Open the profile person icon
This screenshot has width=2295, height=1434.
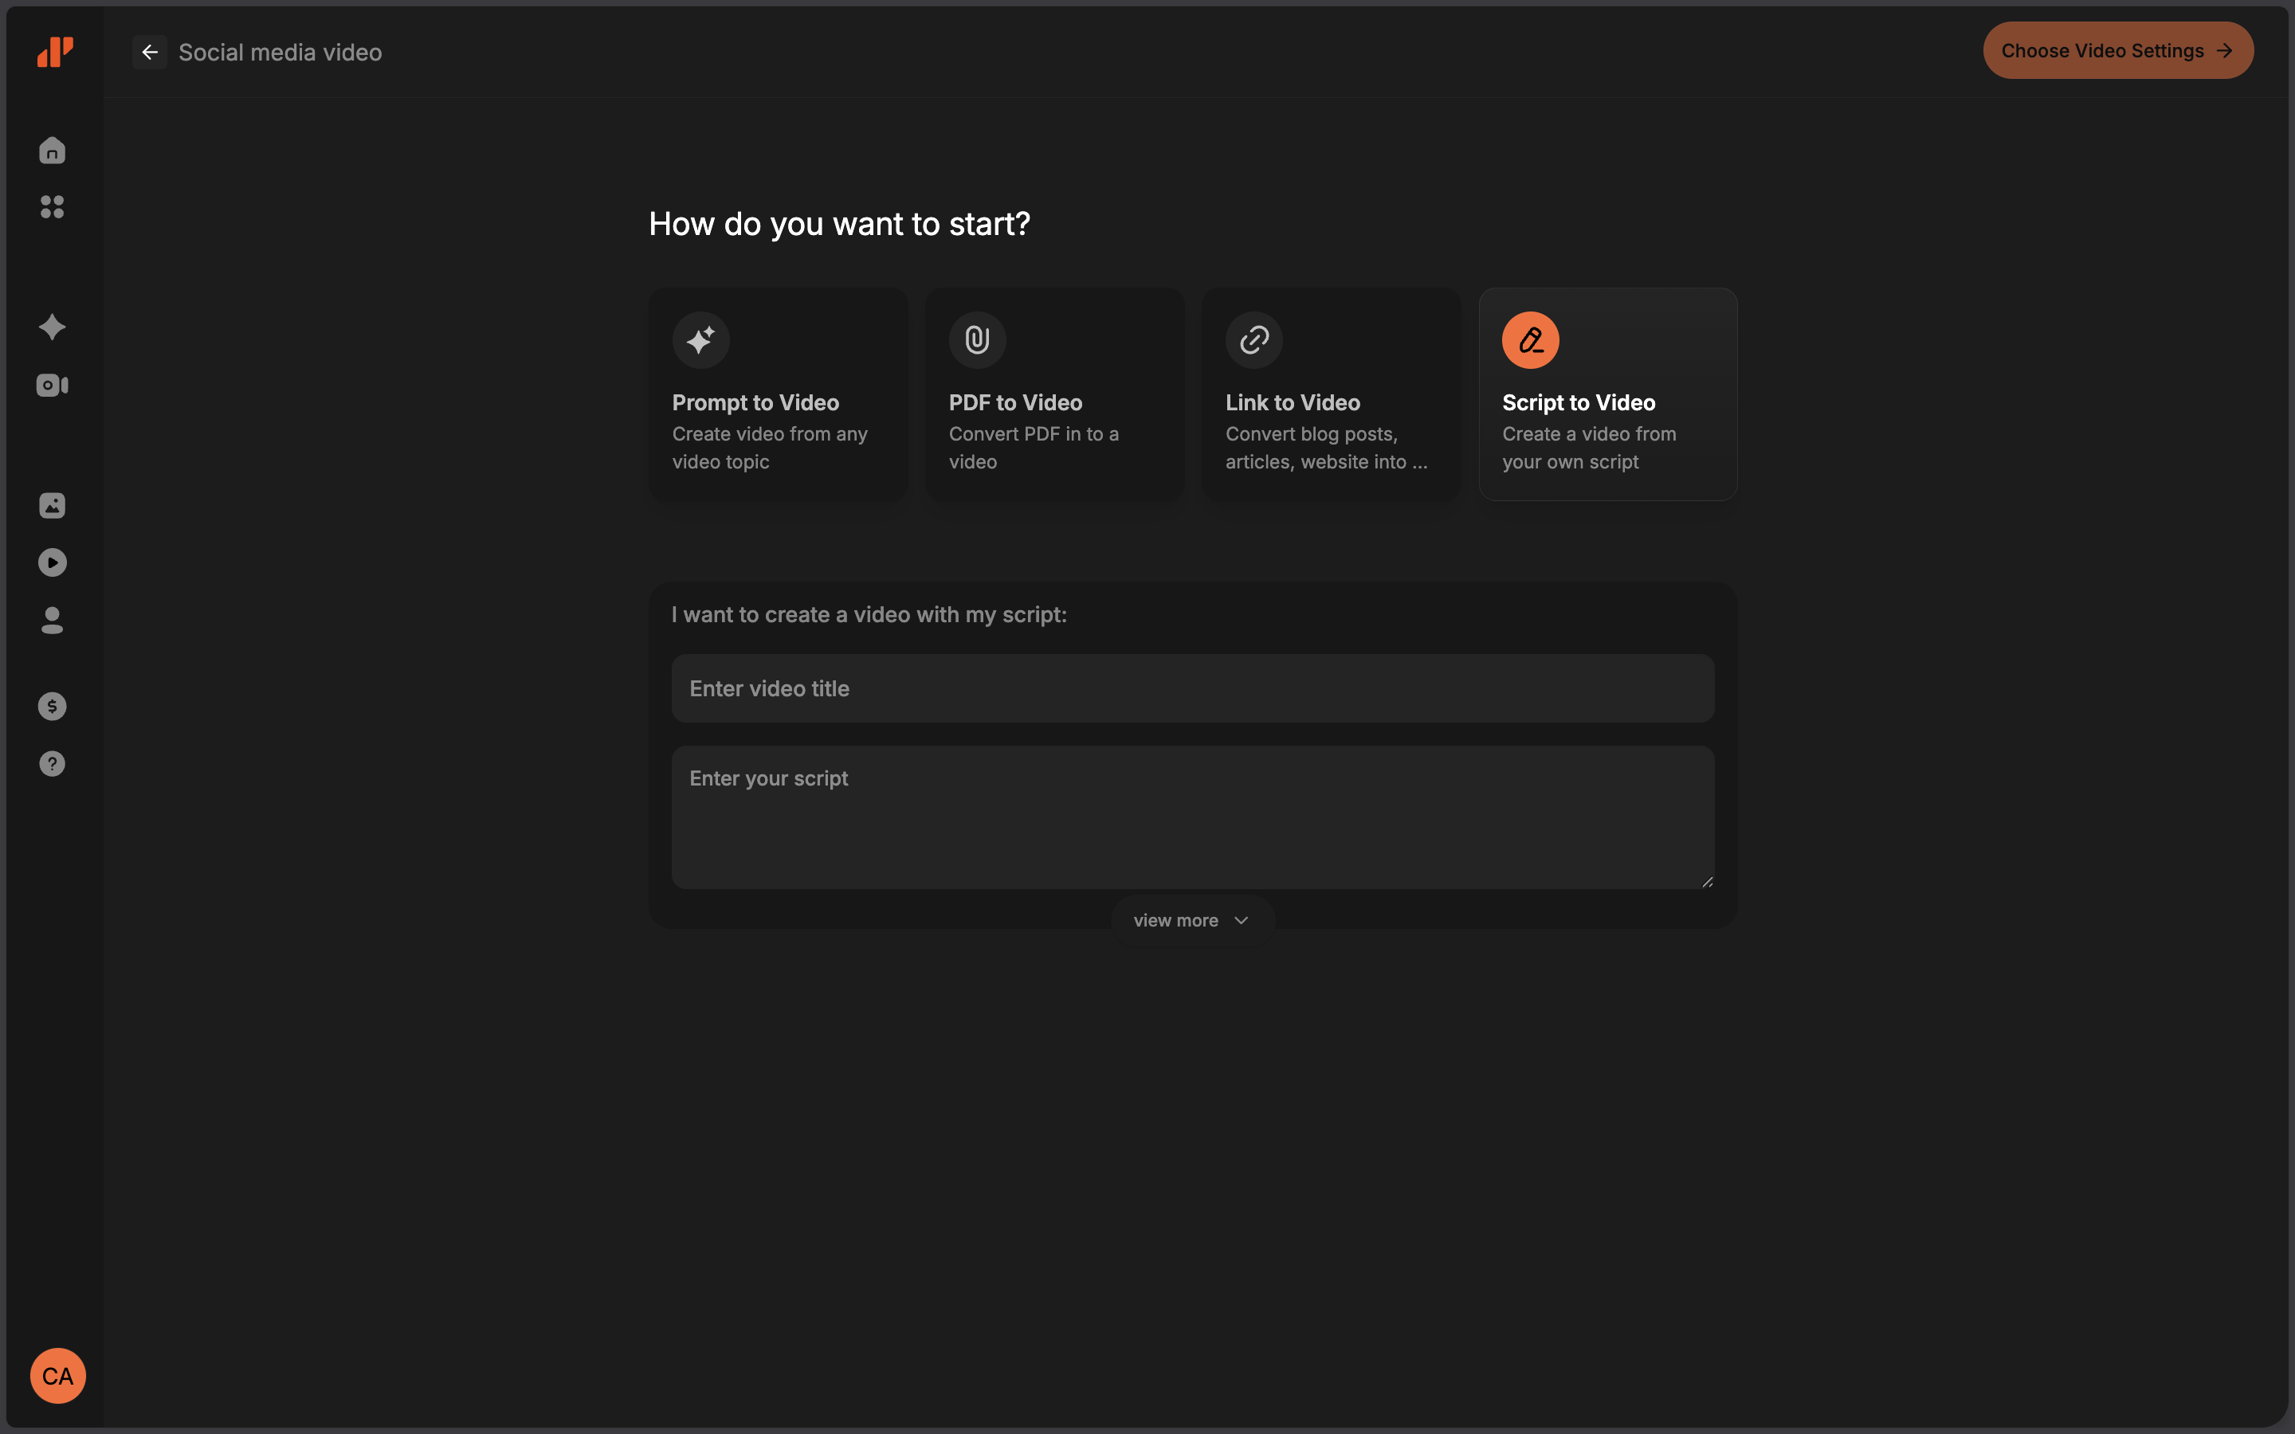51,621
